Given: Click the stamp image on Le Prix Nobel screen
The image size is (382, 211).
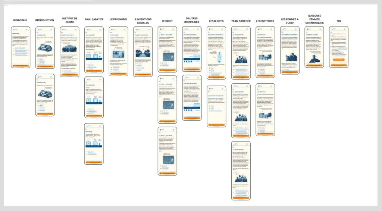Looking at the screenshot, I should [119, 54].
